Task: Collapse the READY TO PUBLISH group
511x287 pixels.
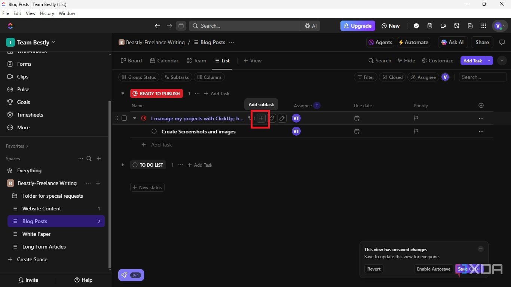Action: [x=122, y=93]
